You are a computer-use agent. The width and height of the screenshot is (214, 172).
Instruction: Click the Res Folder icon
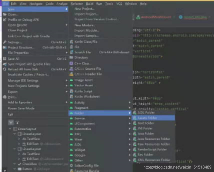135,155
